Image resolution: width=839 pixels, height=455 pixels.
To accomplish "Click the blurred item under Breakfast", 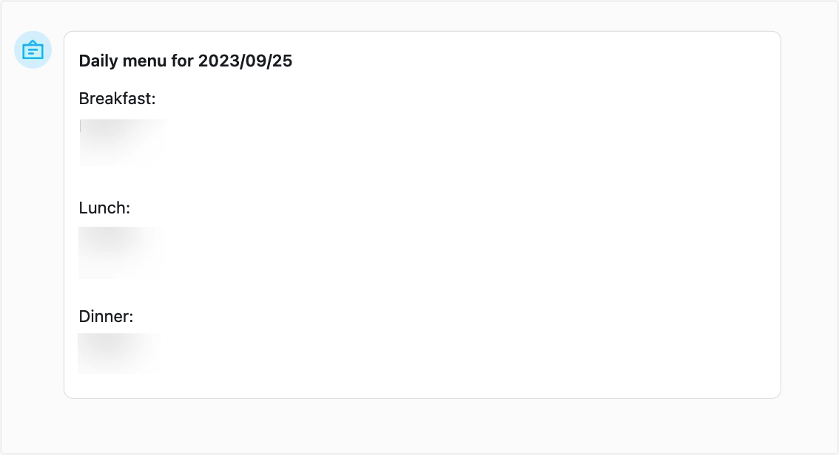I will coord(122,142).
